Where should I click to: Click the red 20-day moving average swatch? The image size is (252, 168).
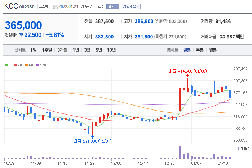coord(16,65)
